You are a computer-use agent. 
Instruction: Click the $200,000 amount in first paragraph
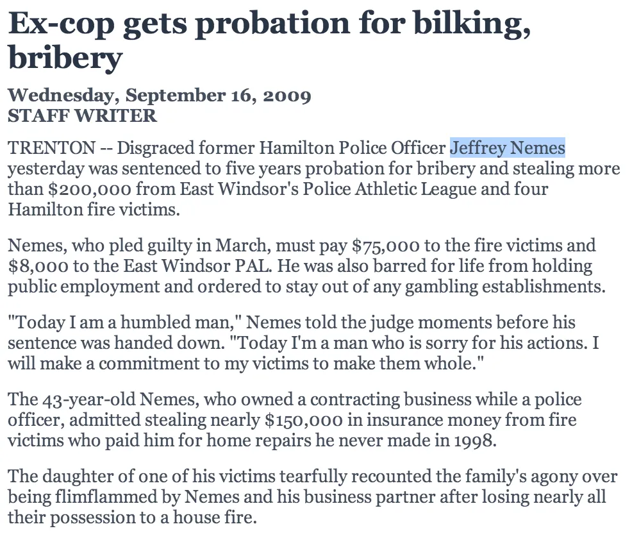pyautogui.click(x=90, y=189)
